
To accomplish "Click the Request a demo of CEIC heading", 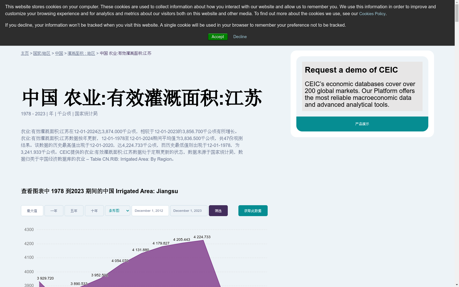I will click(x=351, y=70).
